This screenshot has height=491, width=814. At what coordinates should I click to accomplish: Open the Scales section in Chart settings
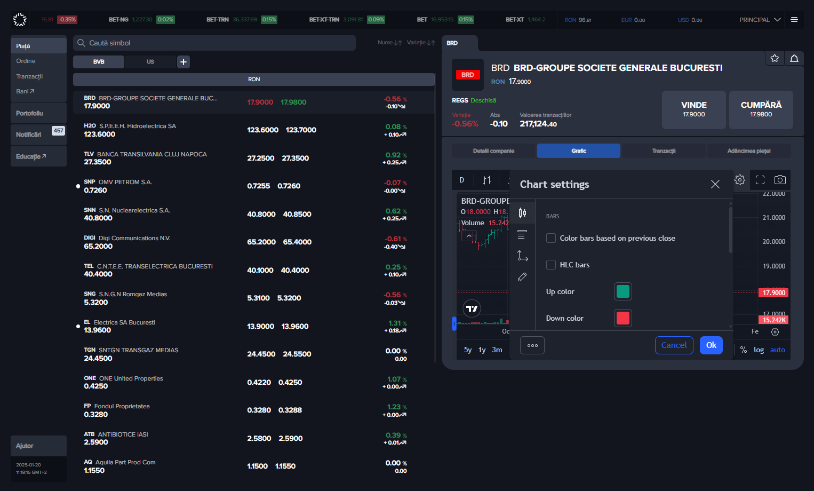click(x=523, y=256)
